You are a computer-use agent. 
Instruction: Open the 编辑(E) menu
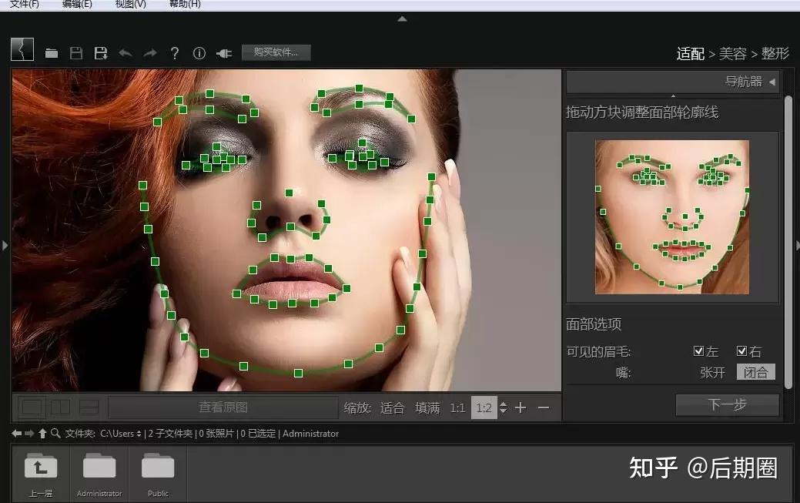click(x=77, y=4)
